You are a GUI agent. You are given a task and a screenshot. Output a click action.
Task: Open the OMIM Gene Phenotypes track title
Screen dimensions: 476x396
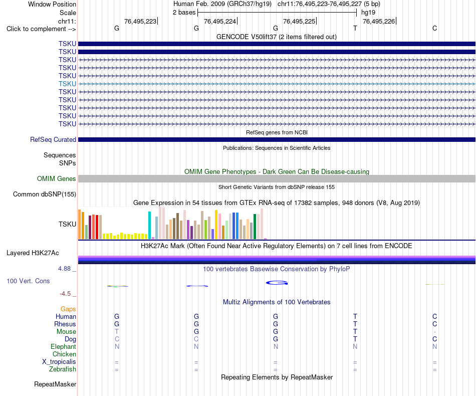point(277,171)
